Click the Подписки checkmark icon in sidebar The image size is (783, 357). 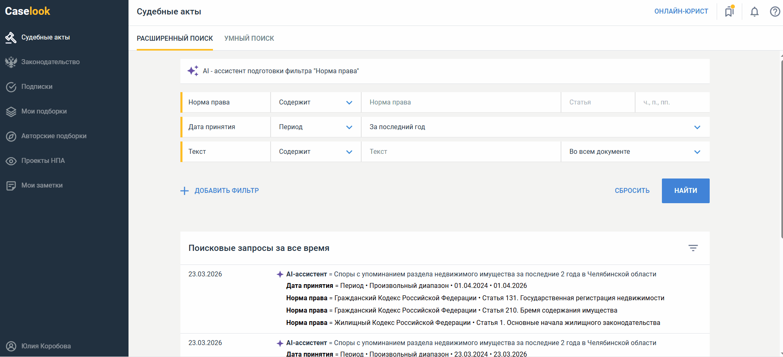point(11,87)
